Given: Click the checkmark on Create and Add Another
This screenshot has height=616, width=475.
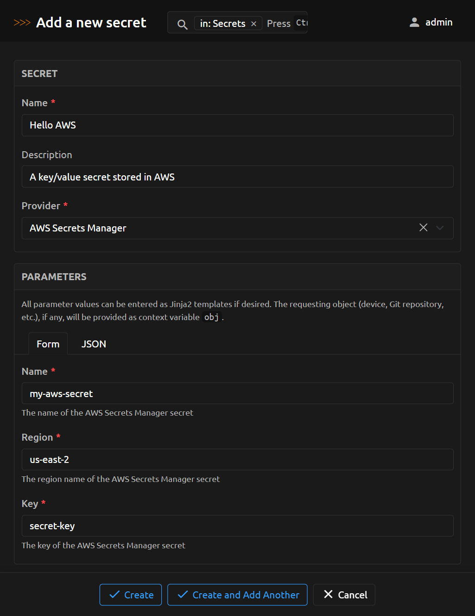Looking at the screenshot, I should coord(183,595).
